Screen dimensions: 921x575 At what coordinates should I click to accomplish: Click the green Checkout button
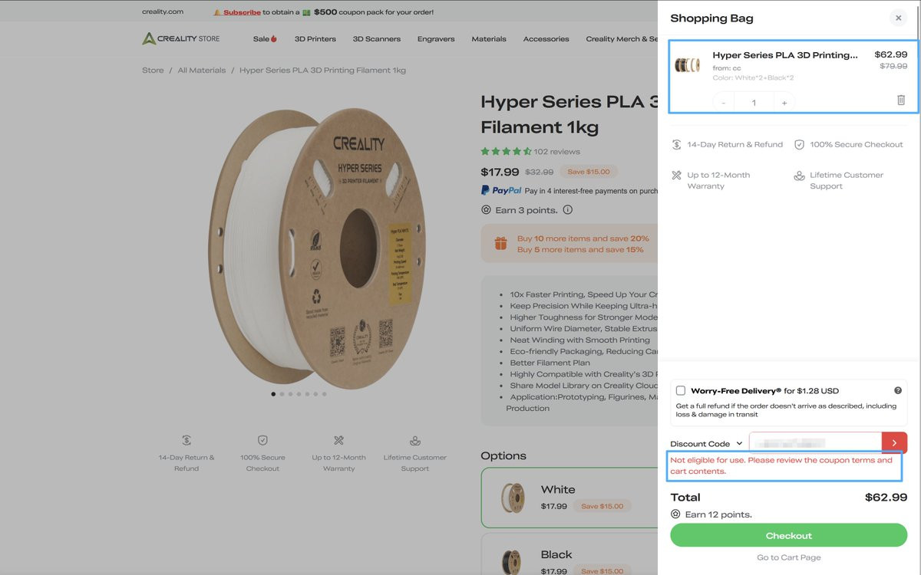(788, 536)
